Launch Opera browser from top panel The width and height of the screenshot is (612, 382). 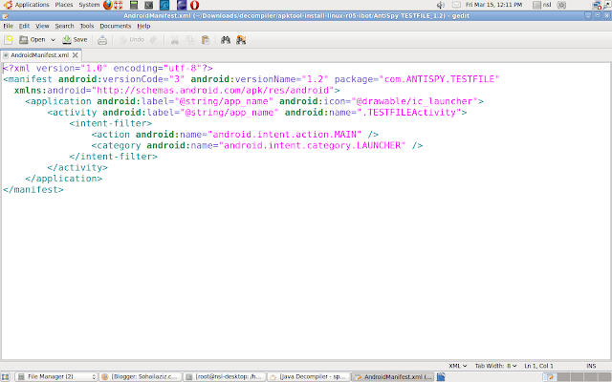(x=194, y=5)
